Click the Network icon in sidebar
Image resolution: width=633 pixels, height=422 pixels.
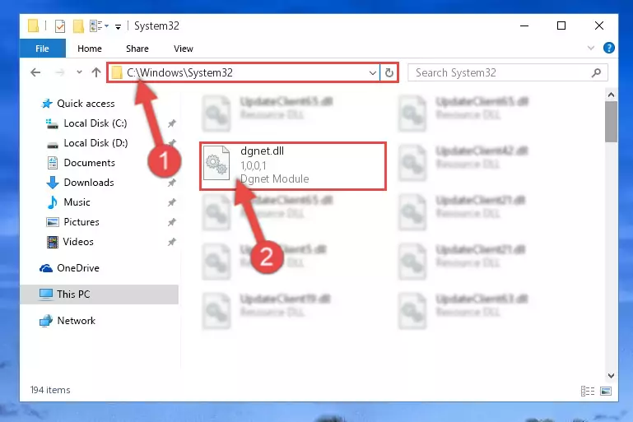(46, 321)
